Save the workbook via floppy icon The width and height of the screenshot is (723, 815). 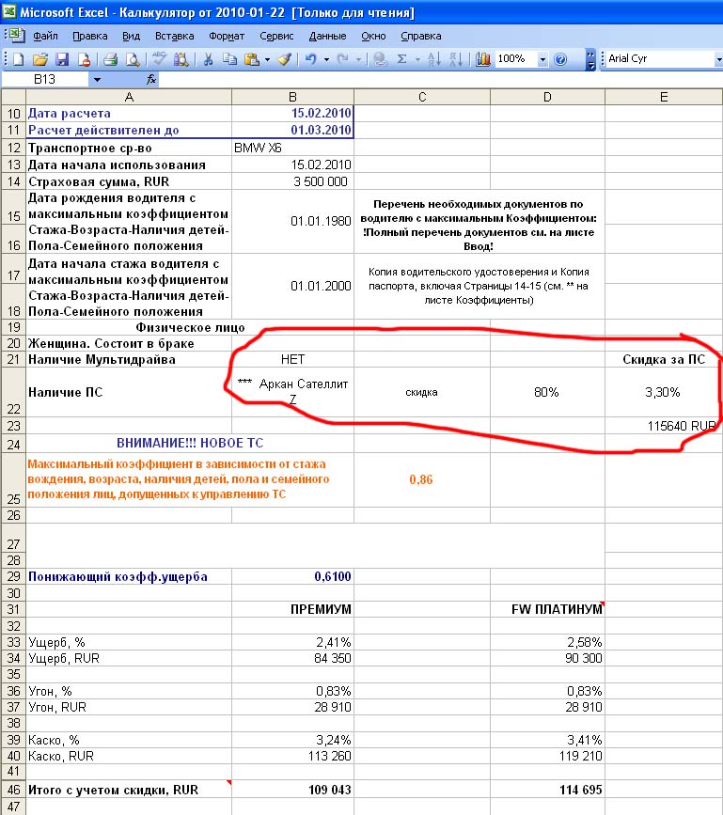point(62,59)
